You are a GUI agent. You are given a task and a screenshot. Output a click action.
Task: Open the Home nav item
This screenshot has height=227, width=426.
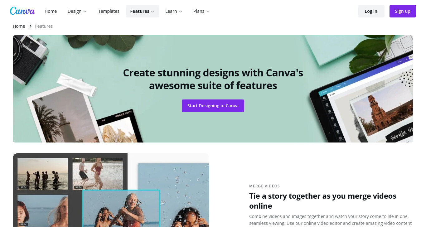[51, 11]
